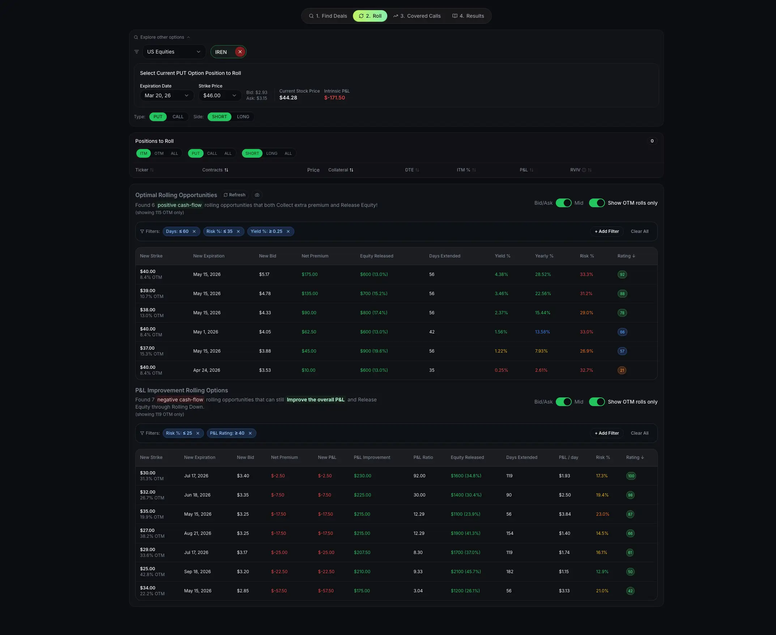Screen dimensions: 776x635
Task: Toggle Bid/Ask Mid switch in Optimal Rolling
Action: point(563,203)
